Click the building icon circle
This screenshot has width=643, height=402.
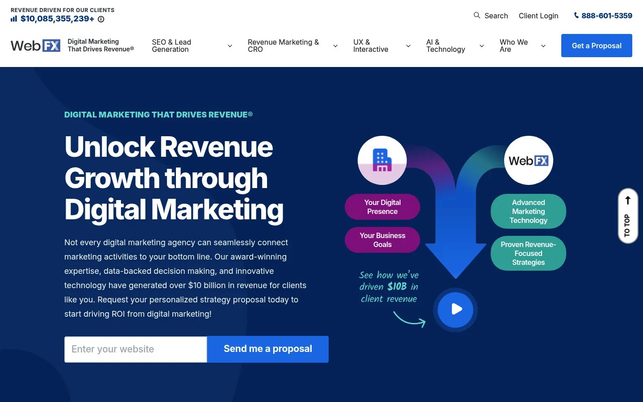click(x=382, y=160)
